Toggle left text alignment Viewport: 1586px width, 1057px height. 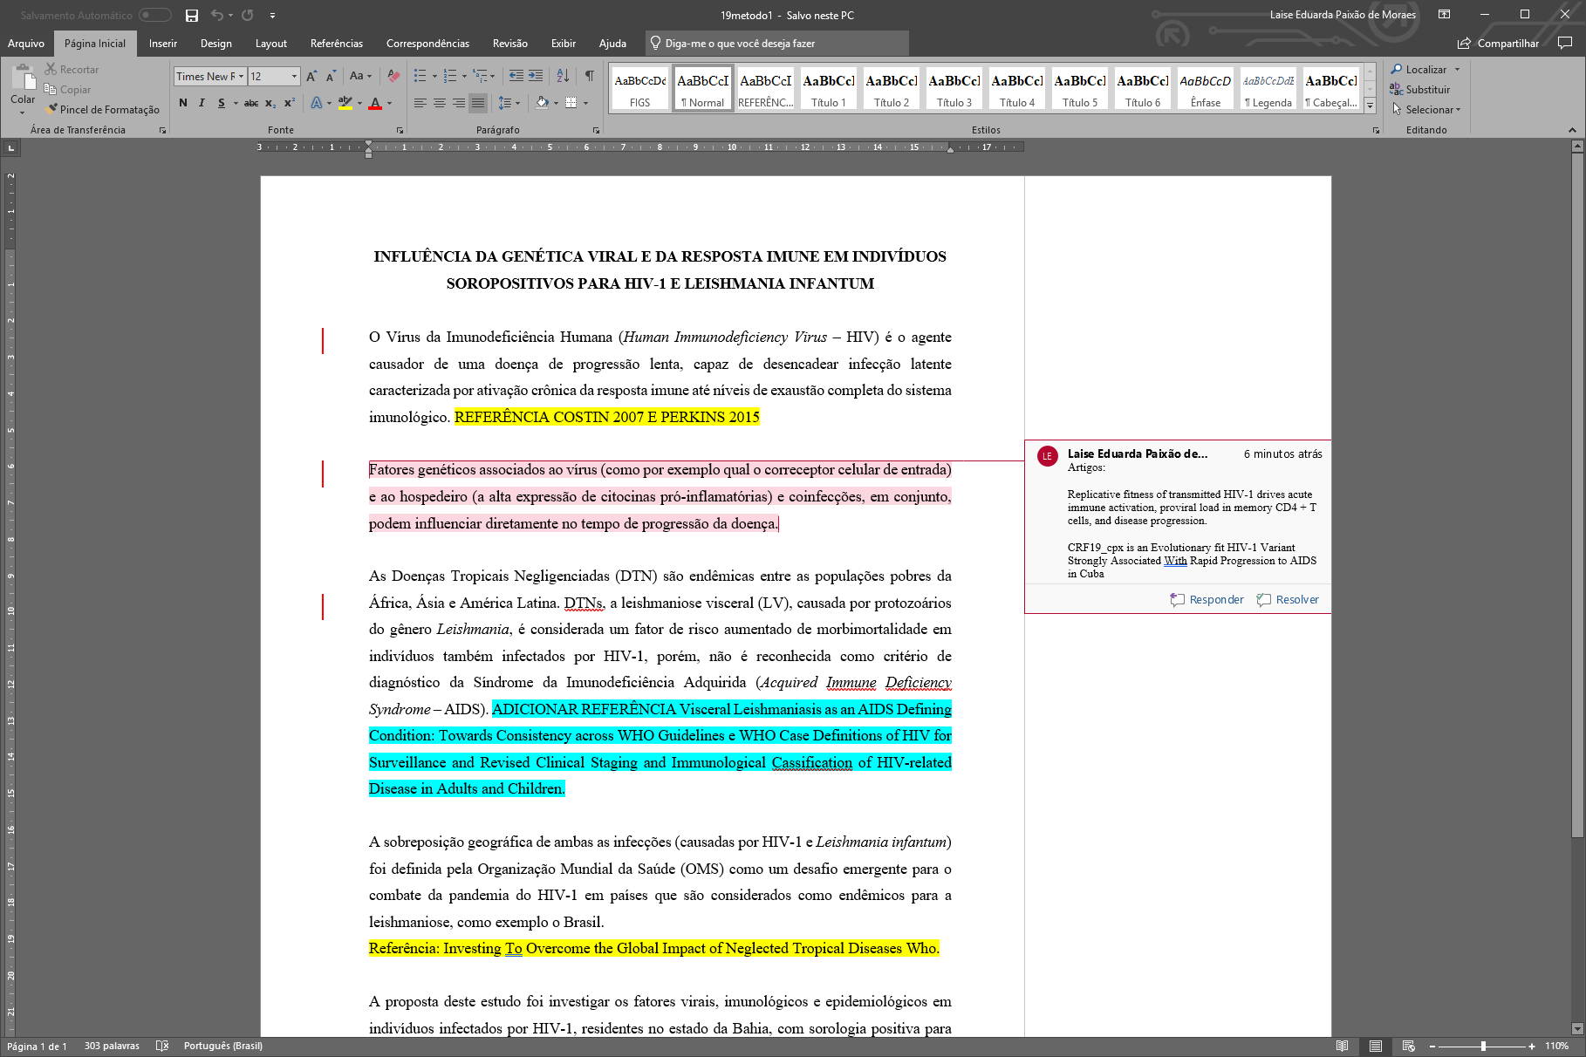[420, 103]
